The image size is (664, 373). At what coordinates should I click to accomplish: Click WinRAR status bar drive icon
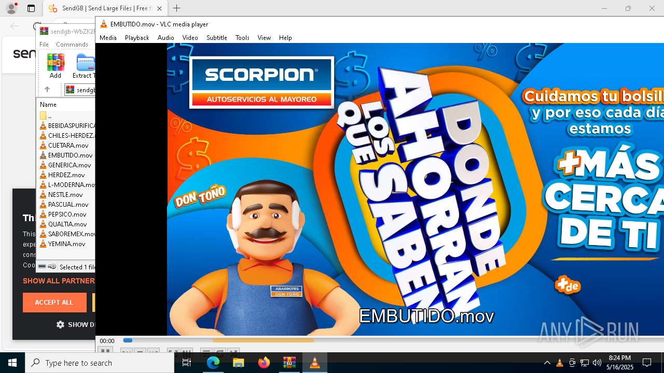(42, 266)
